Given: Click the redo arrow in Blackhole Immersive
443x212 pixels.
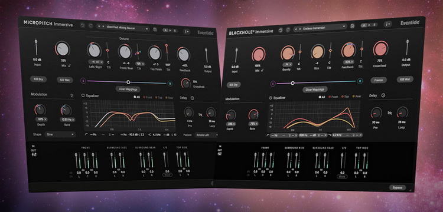Looking at the screenshot, I should (x=288, y=29).
